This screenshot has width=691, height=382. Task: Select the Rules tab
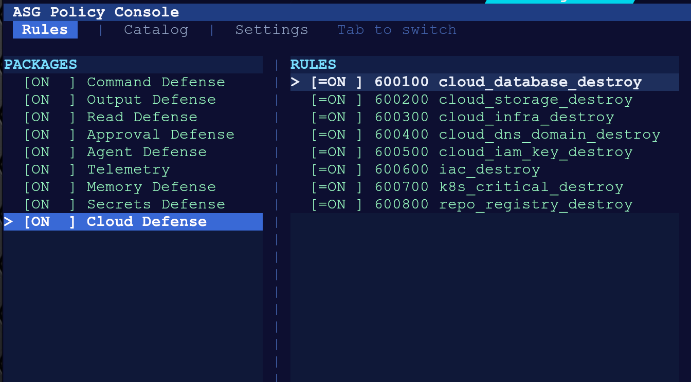(x=45, y=30)
